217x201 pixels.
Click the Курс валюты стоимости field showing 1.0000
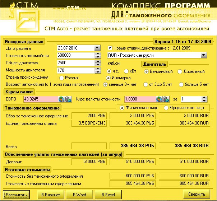coord(140,99)
